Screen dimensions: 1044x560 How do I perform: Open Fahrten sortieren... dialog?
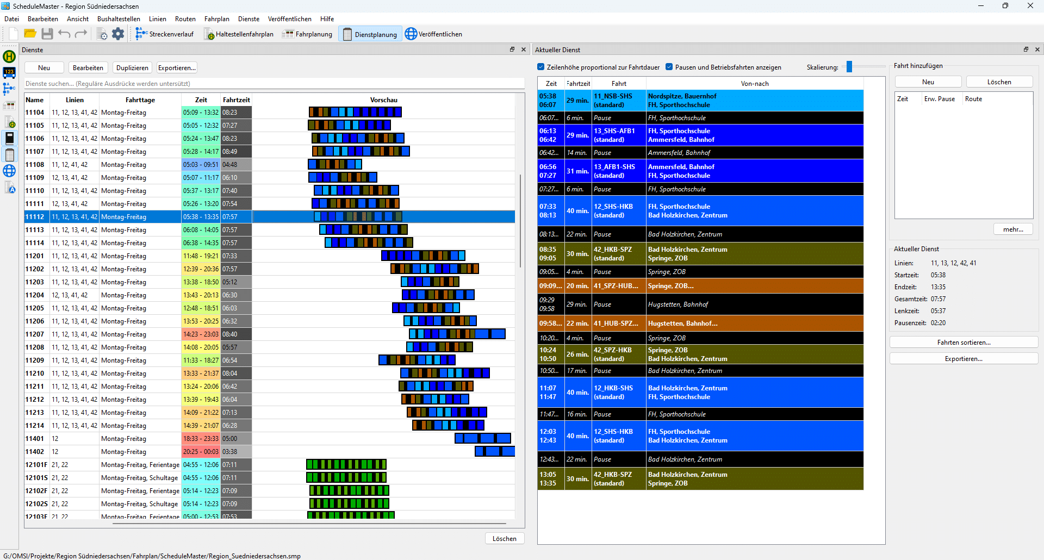[x=964, y=343]
